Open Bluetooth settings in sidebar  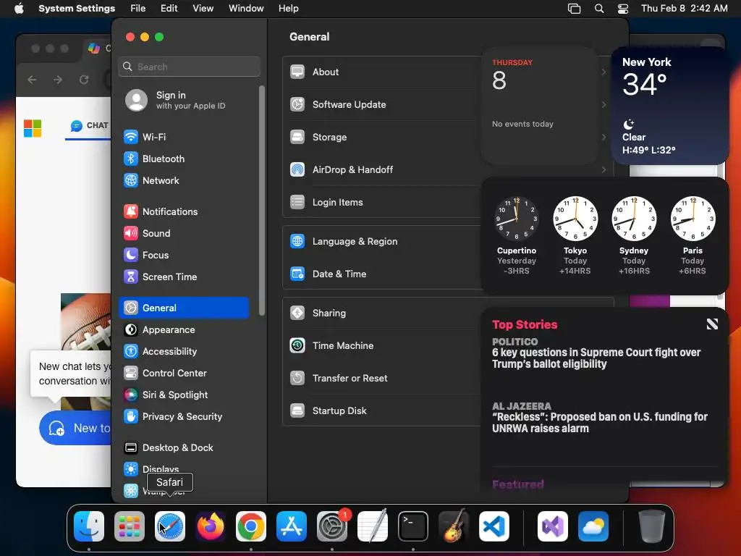[184, 159]
